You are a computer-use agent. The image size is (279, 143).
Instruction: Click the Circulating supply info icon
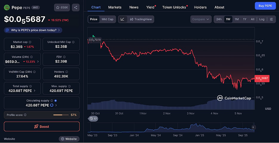tap(52, 101)
